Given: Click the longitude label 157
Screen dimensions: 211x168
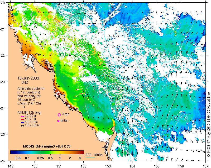Looking at the screenshot, I should click(x=206, y=166).
